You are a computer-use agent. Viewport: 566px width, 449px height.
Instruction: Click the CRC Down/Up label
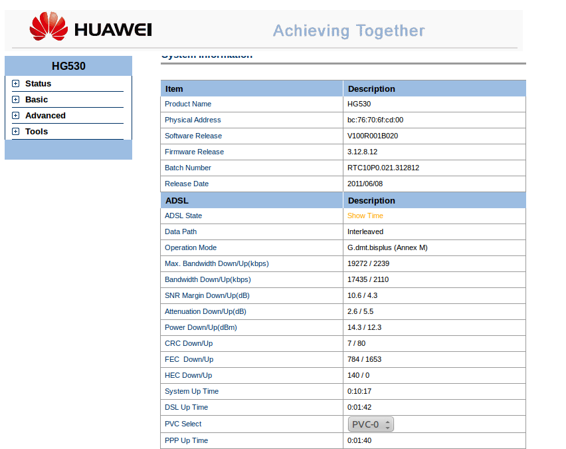click(x=189, y=343)
